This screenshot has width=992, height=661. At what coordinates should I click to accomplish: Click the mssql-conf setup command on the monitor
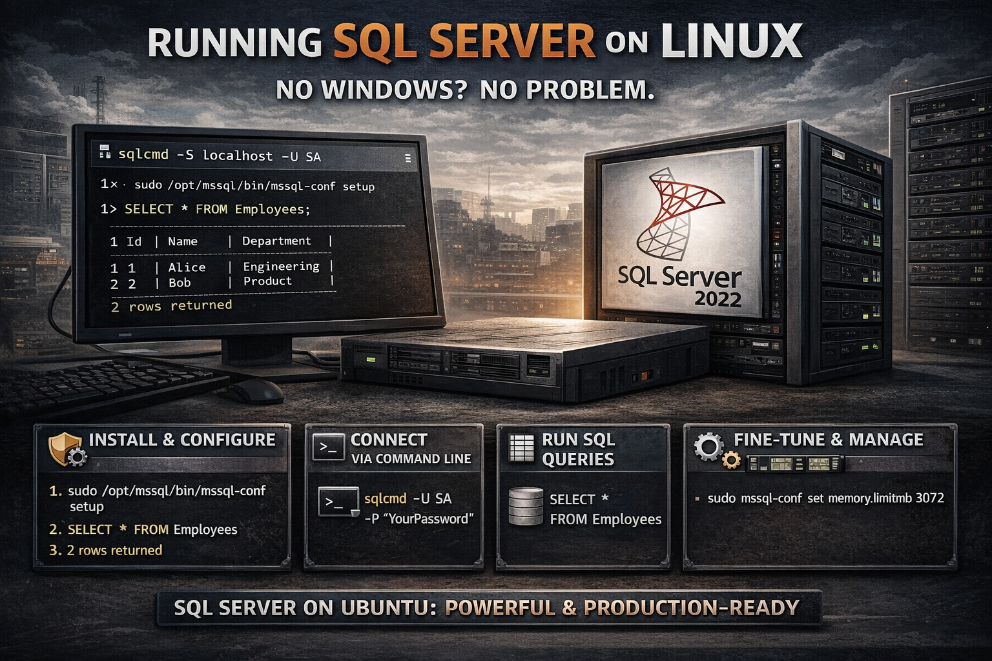click(254, 186)
